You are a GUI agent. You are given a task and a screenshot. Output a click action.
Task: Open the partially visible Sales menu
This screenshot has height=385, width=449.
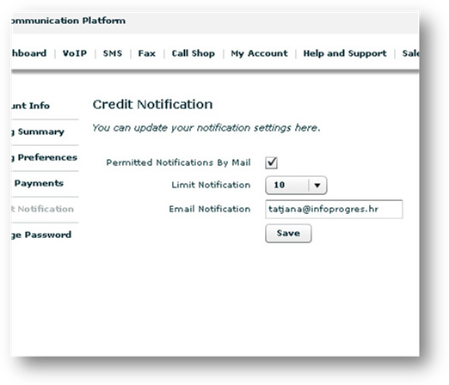(410, 53)
